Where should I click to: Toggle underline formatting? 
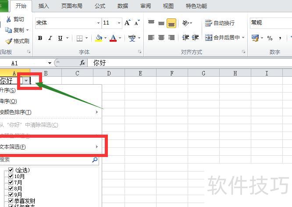60,38
